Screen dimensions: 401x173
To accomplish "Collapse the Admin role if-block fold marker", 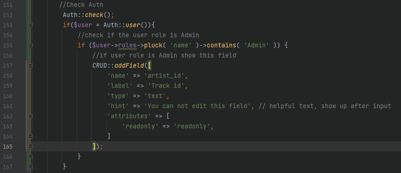I will tap(31, 46).
